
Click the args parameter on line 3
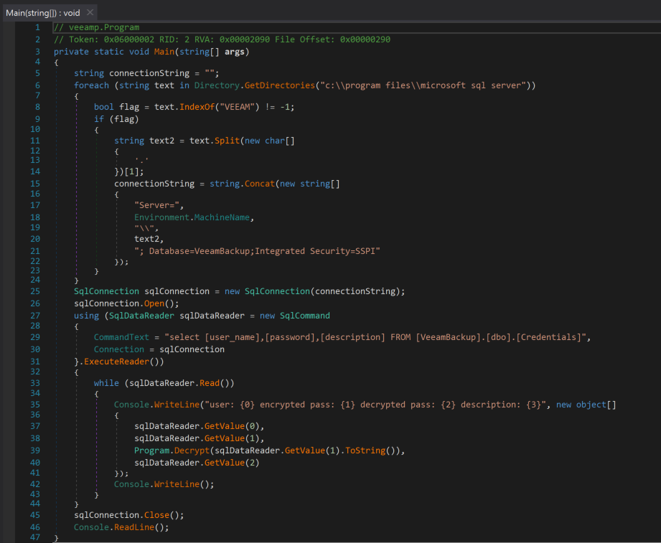[235, 52]
